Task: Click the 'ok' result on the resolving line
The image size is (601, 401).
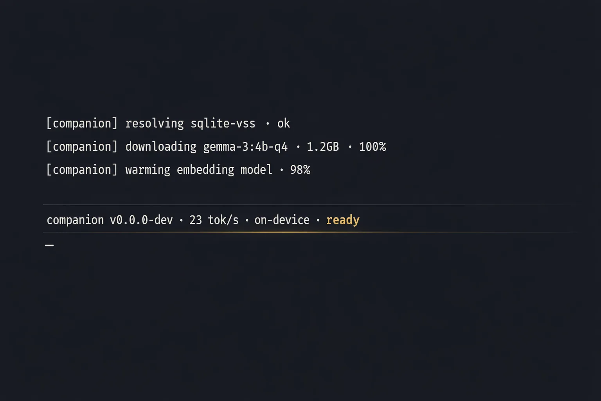Action: [284, 123]
